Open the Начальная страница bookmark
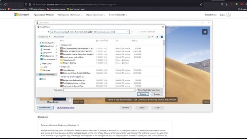 coord(56,9)
